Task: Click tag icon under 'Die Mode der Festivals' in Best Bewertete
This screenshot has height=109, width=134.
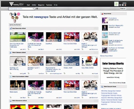Action: point(28,49)
